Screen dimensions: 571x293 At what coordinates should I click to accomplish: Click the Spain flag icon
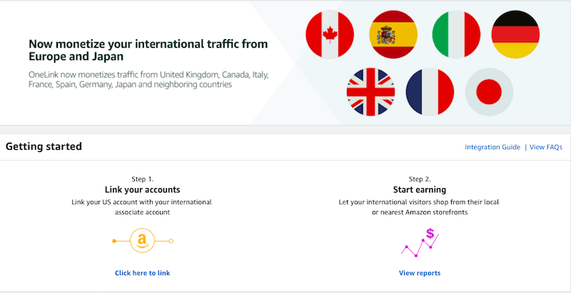coord(393,35)
